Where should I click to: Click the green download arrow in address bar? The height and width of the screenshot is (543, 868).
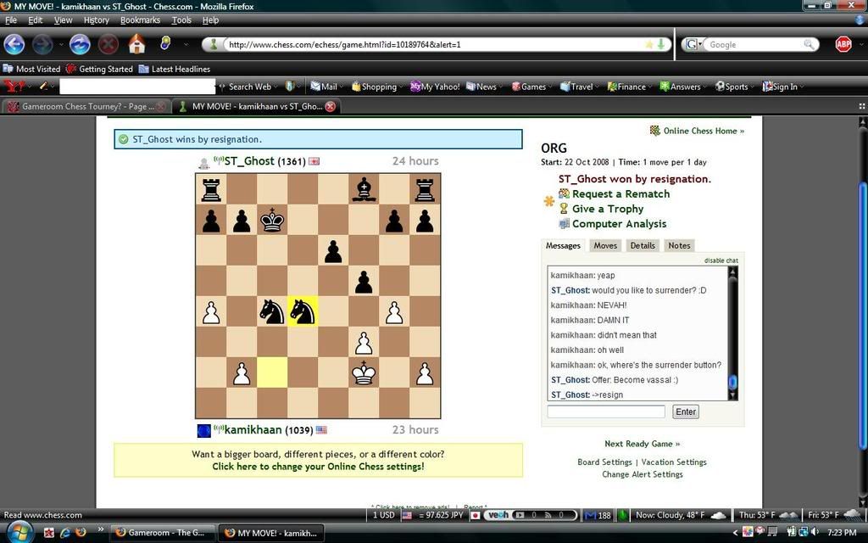click(x=661, y=44)
